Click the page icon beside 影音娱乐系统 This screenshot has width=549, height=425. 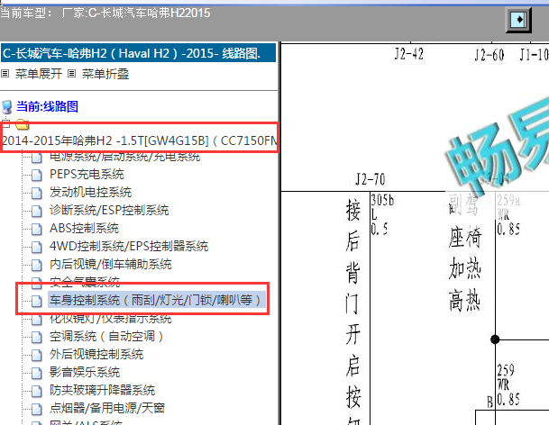(36, 373)
